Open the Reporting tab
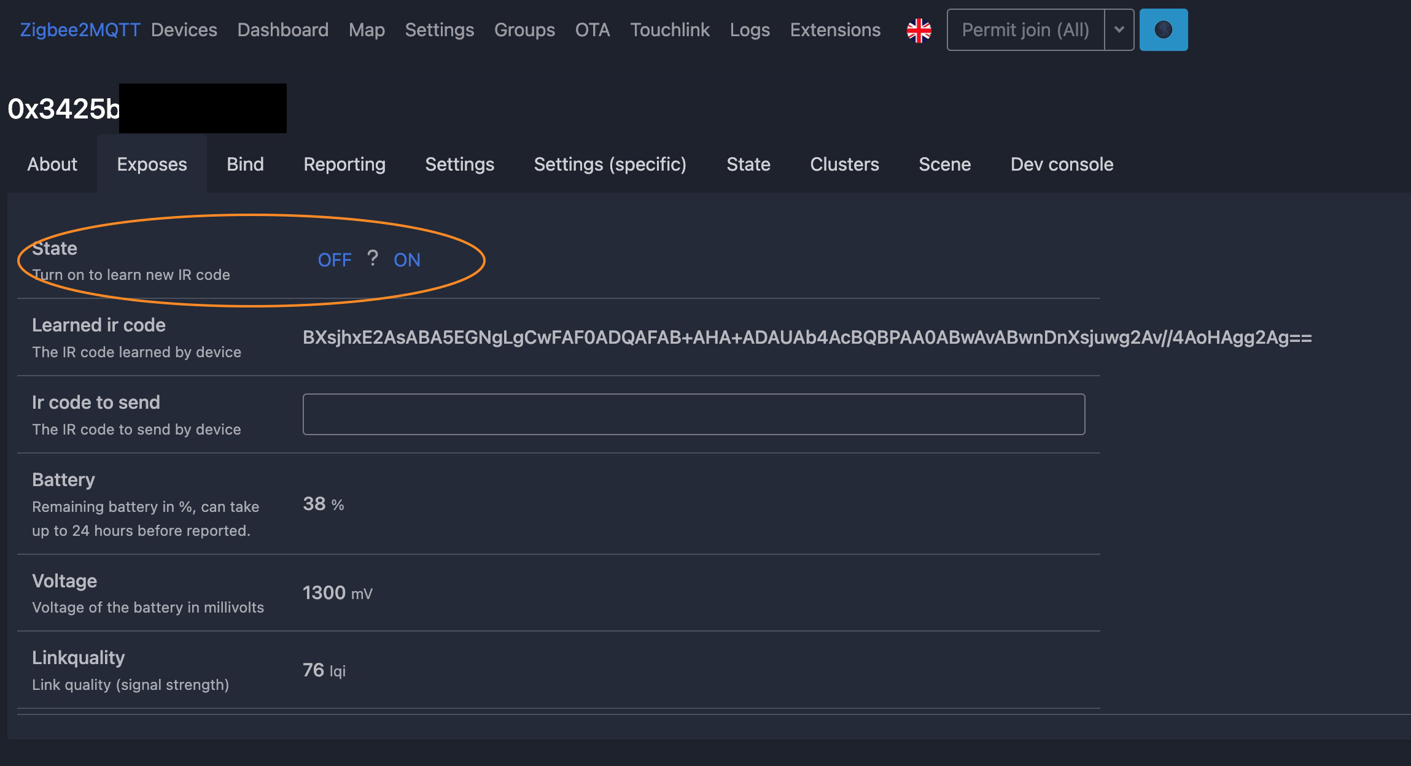 click(344, 164)
